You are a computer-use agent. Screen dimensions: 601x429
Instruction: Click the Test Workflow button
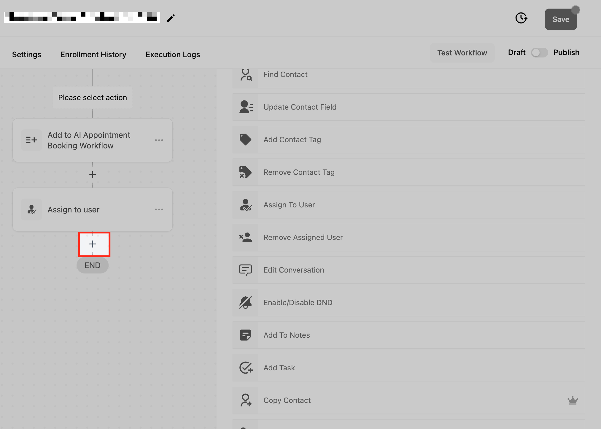coord(462,53)
